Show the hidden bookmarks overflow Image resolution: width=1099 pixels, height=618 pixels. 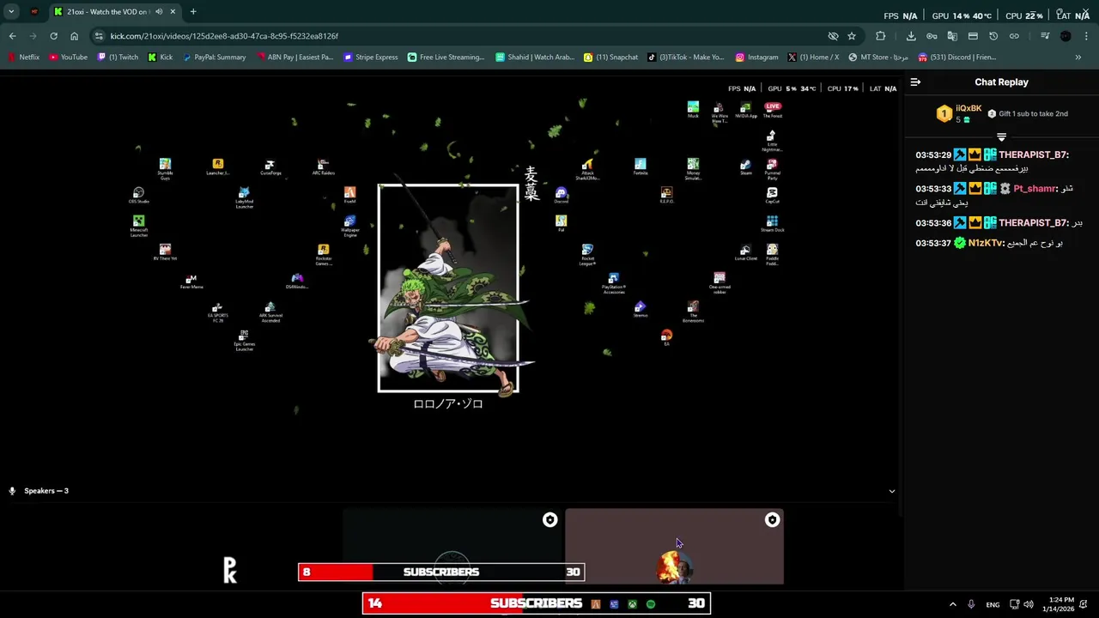point(1078,58)
